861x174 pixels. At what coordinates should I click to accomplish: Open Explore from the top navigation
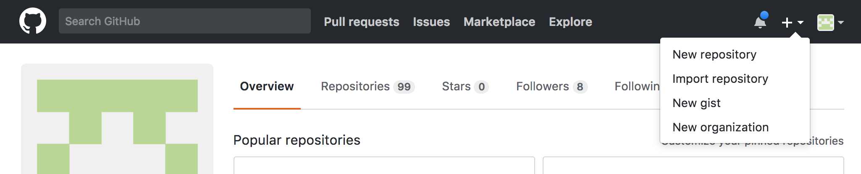point(570,22)
